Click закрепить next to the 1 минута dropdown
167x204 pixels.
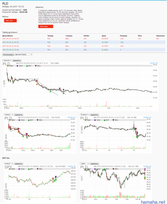17,60
